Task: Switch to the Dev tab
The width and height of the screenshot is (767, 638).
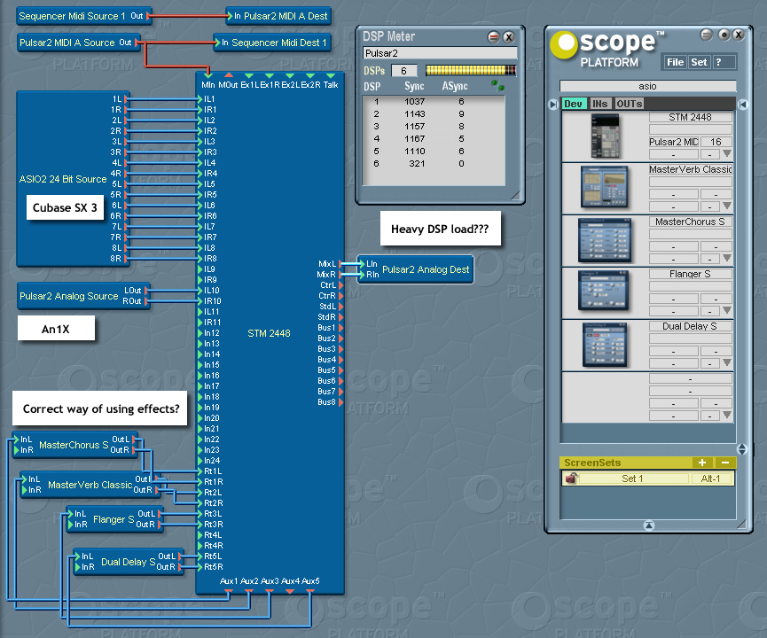Action: coord(573,104)
